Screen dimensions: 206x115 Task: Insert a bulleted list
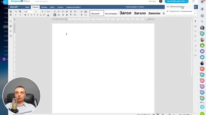click(55, 11)
